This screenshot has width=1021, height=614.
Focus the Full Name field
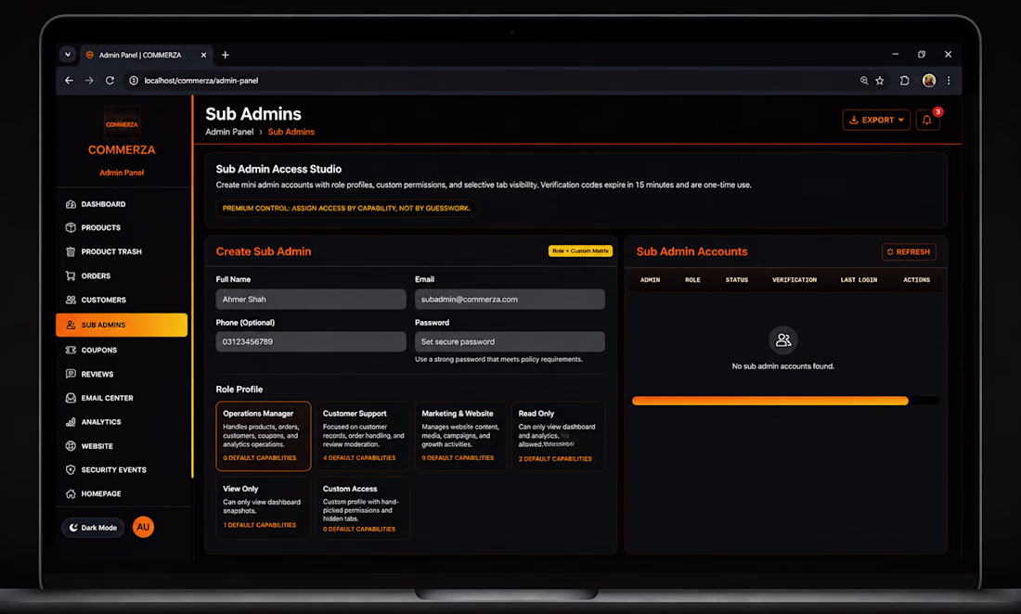(311, 300)
